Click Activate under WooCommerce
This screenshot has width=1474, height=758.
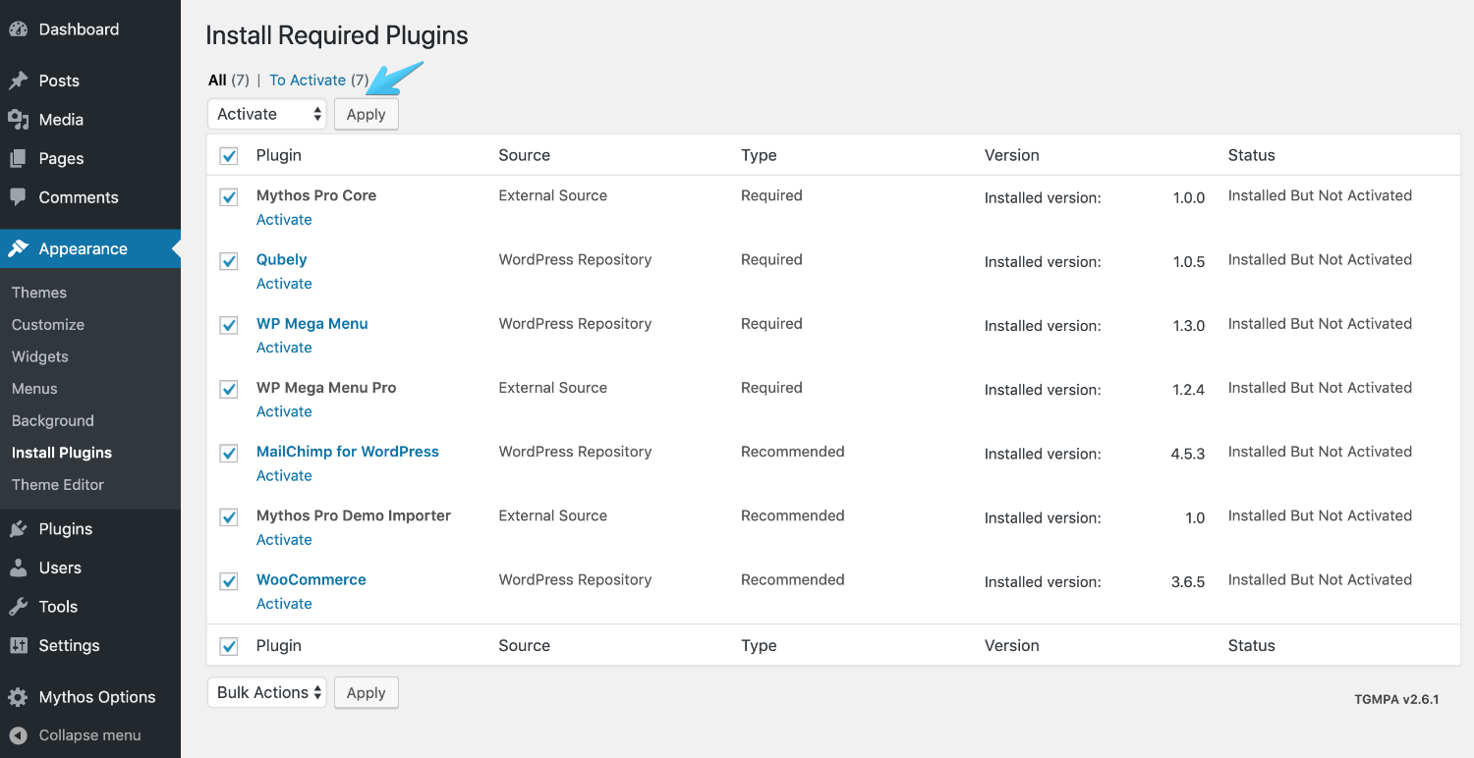pyautogui.click(x=284, y=604)
